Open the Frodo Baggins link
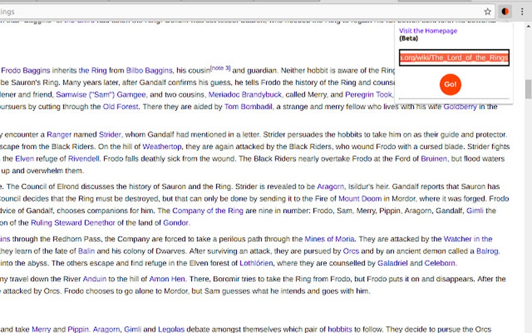This screenshot has width=532, height=333. pyautogui.click(x=26, y=70)
